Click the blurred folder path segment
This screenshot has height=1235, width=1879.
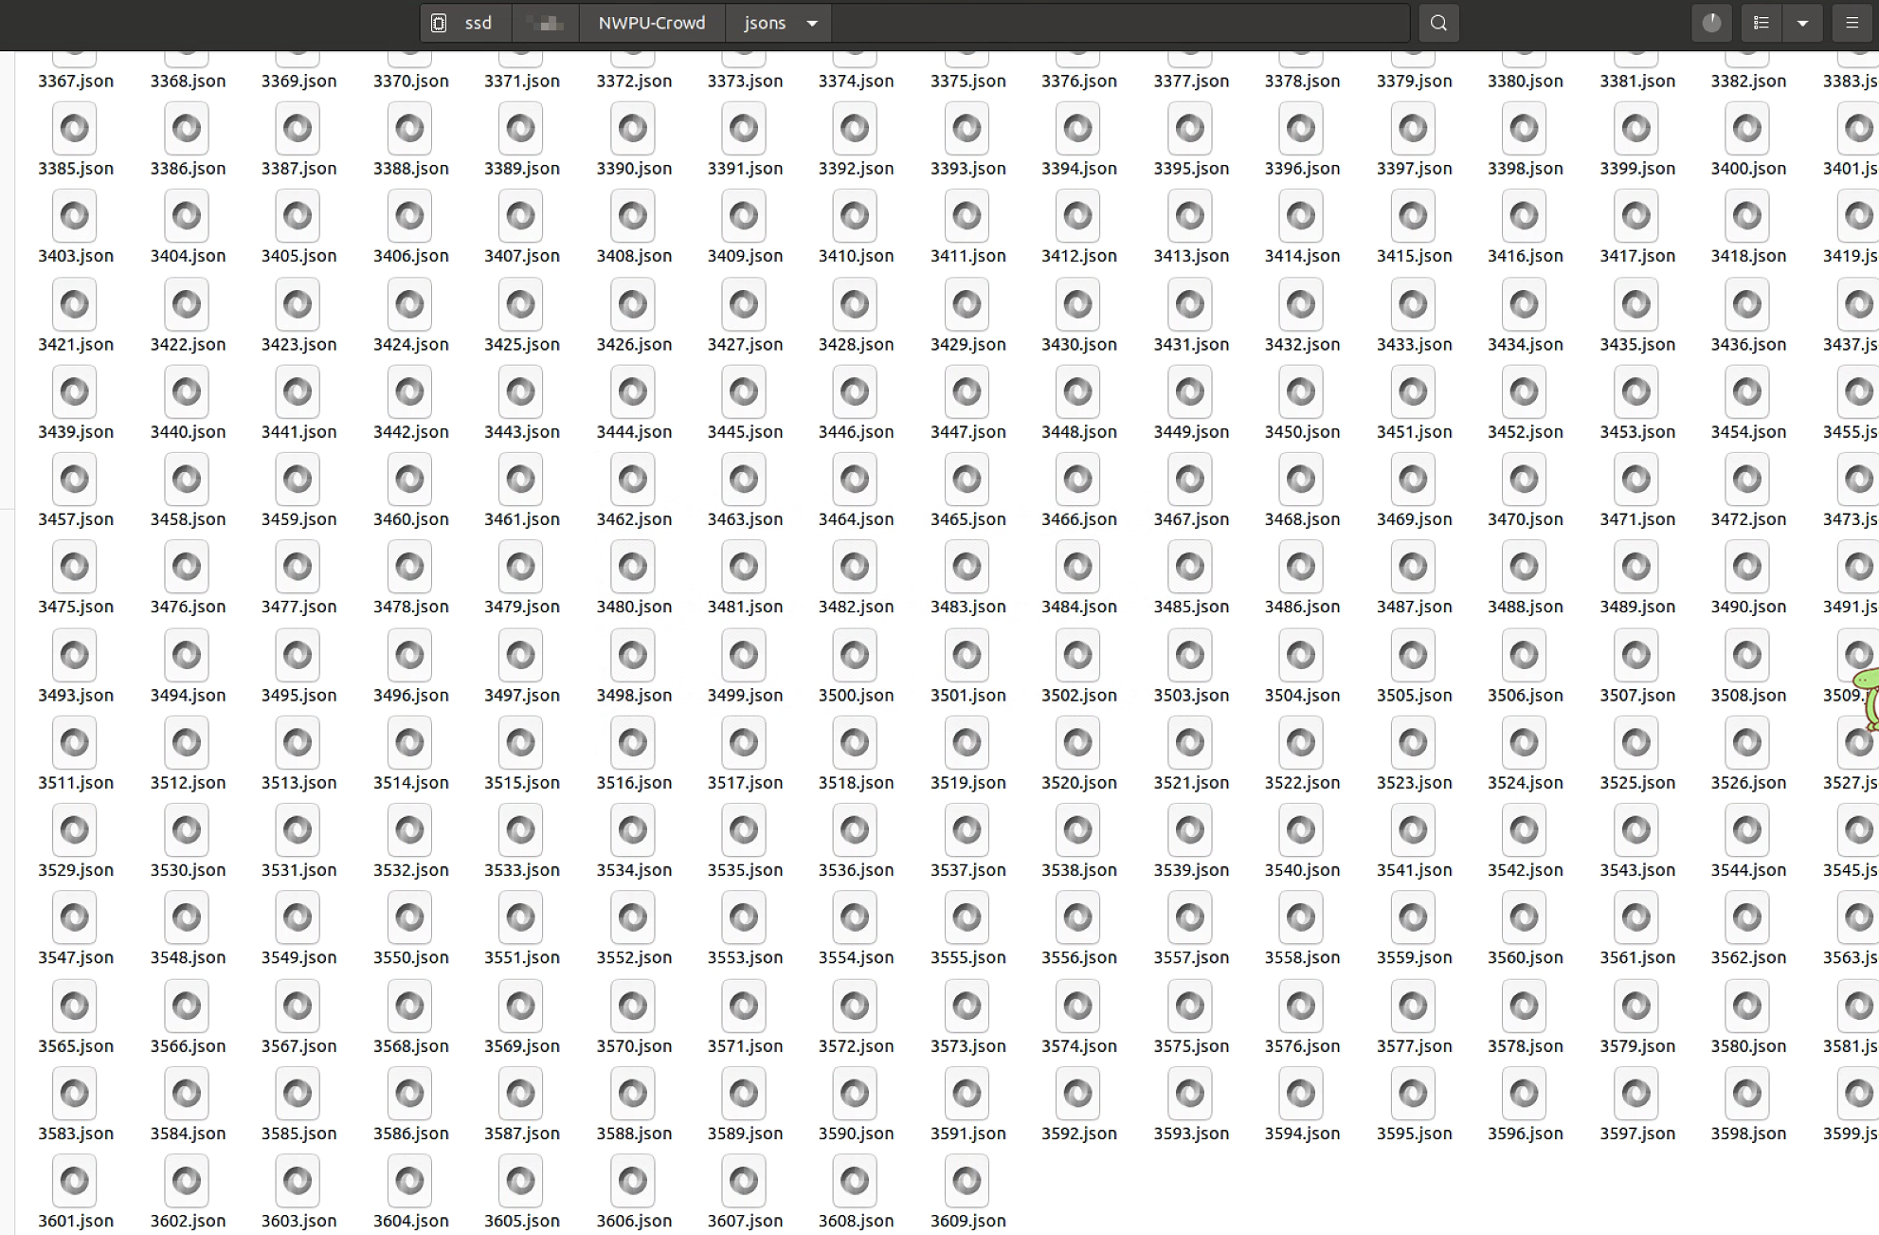[545, 23]
